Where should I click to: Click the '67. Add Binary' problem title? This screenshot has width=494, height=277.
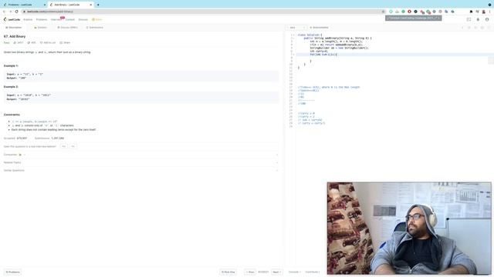[15, 36]
